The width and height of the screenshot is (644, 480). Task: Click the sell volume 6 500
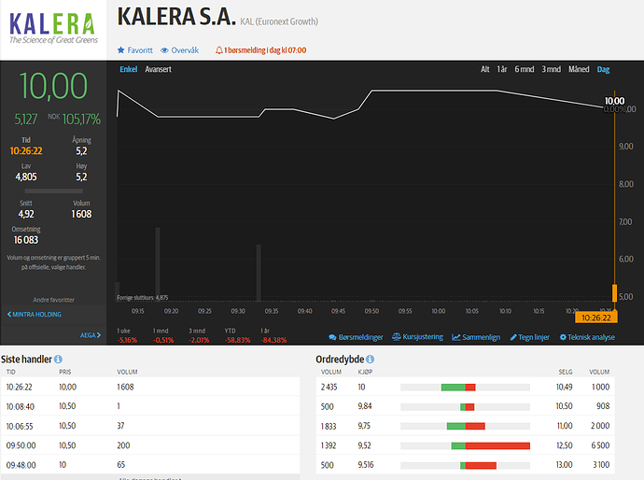point(600,445)
